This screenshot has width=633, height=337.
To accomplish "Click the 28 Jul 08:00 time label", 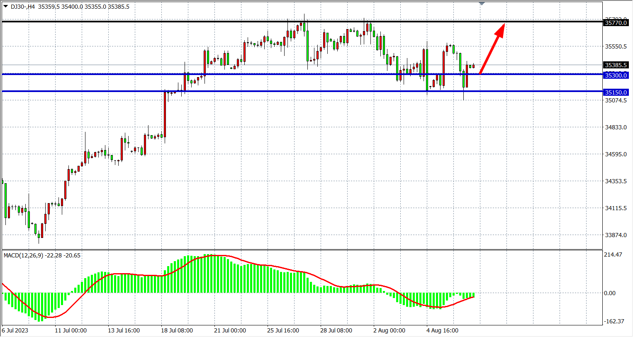I will pyautogui.click(x=336, y=330).
